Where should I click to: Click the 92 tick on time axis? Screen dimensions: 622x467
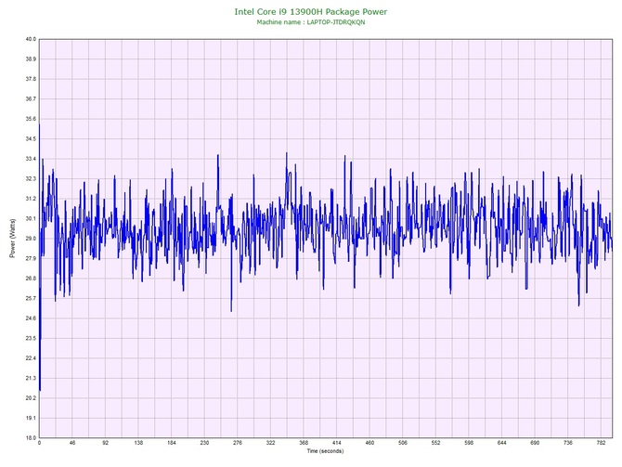(106, 443)
